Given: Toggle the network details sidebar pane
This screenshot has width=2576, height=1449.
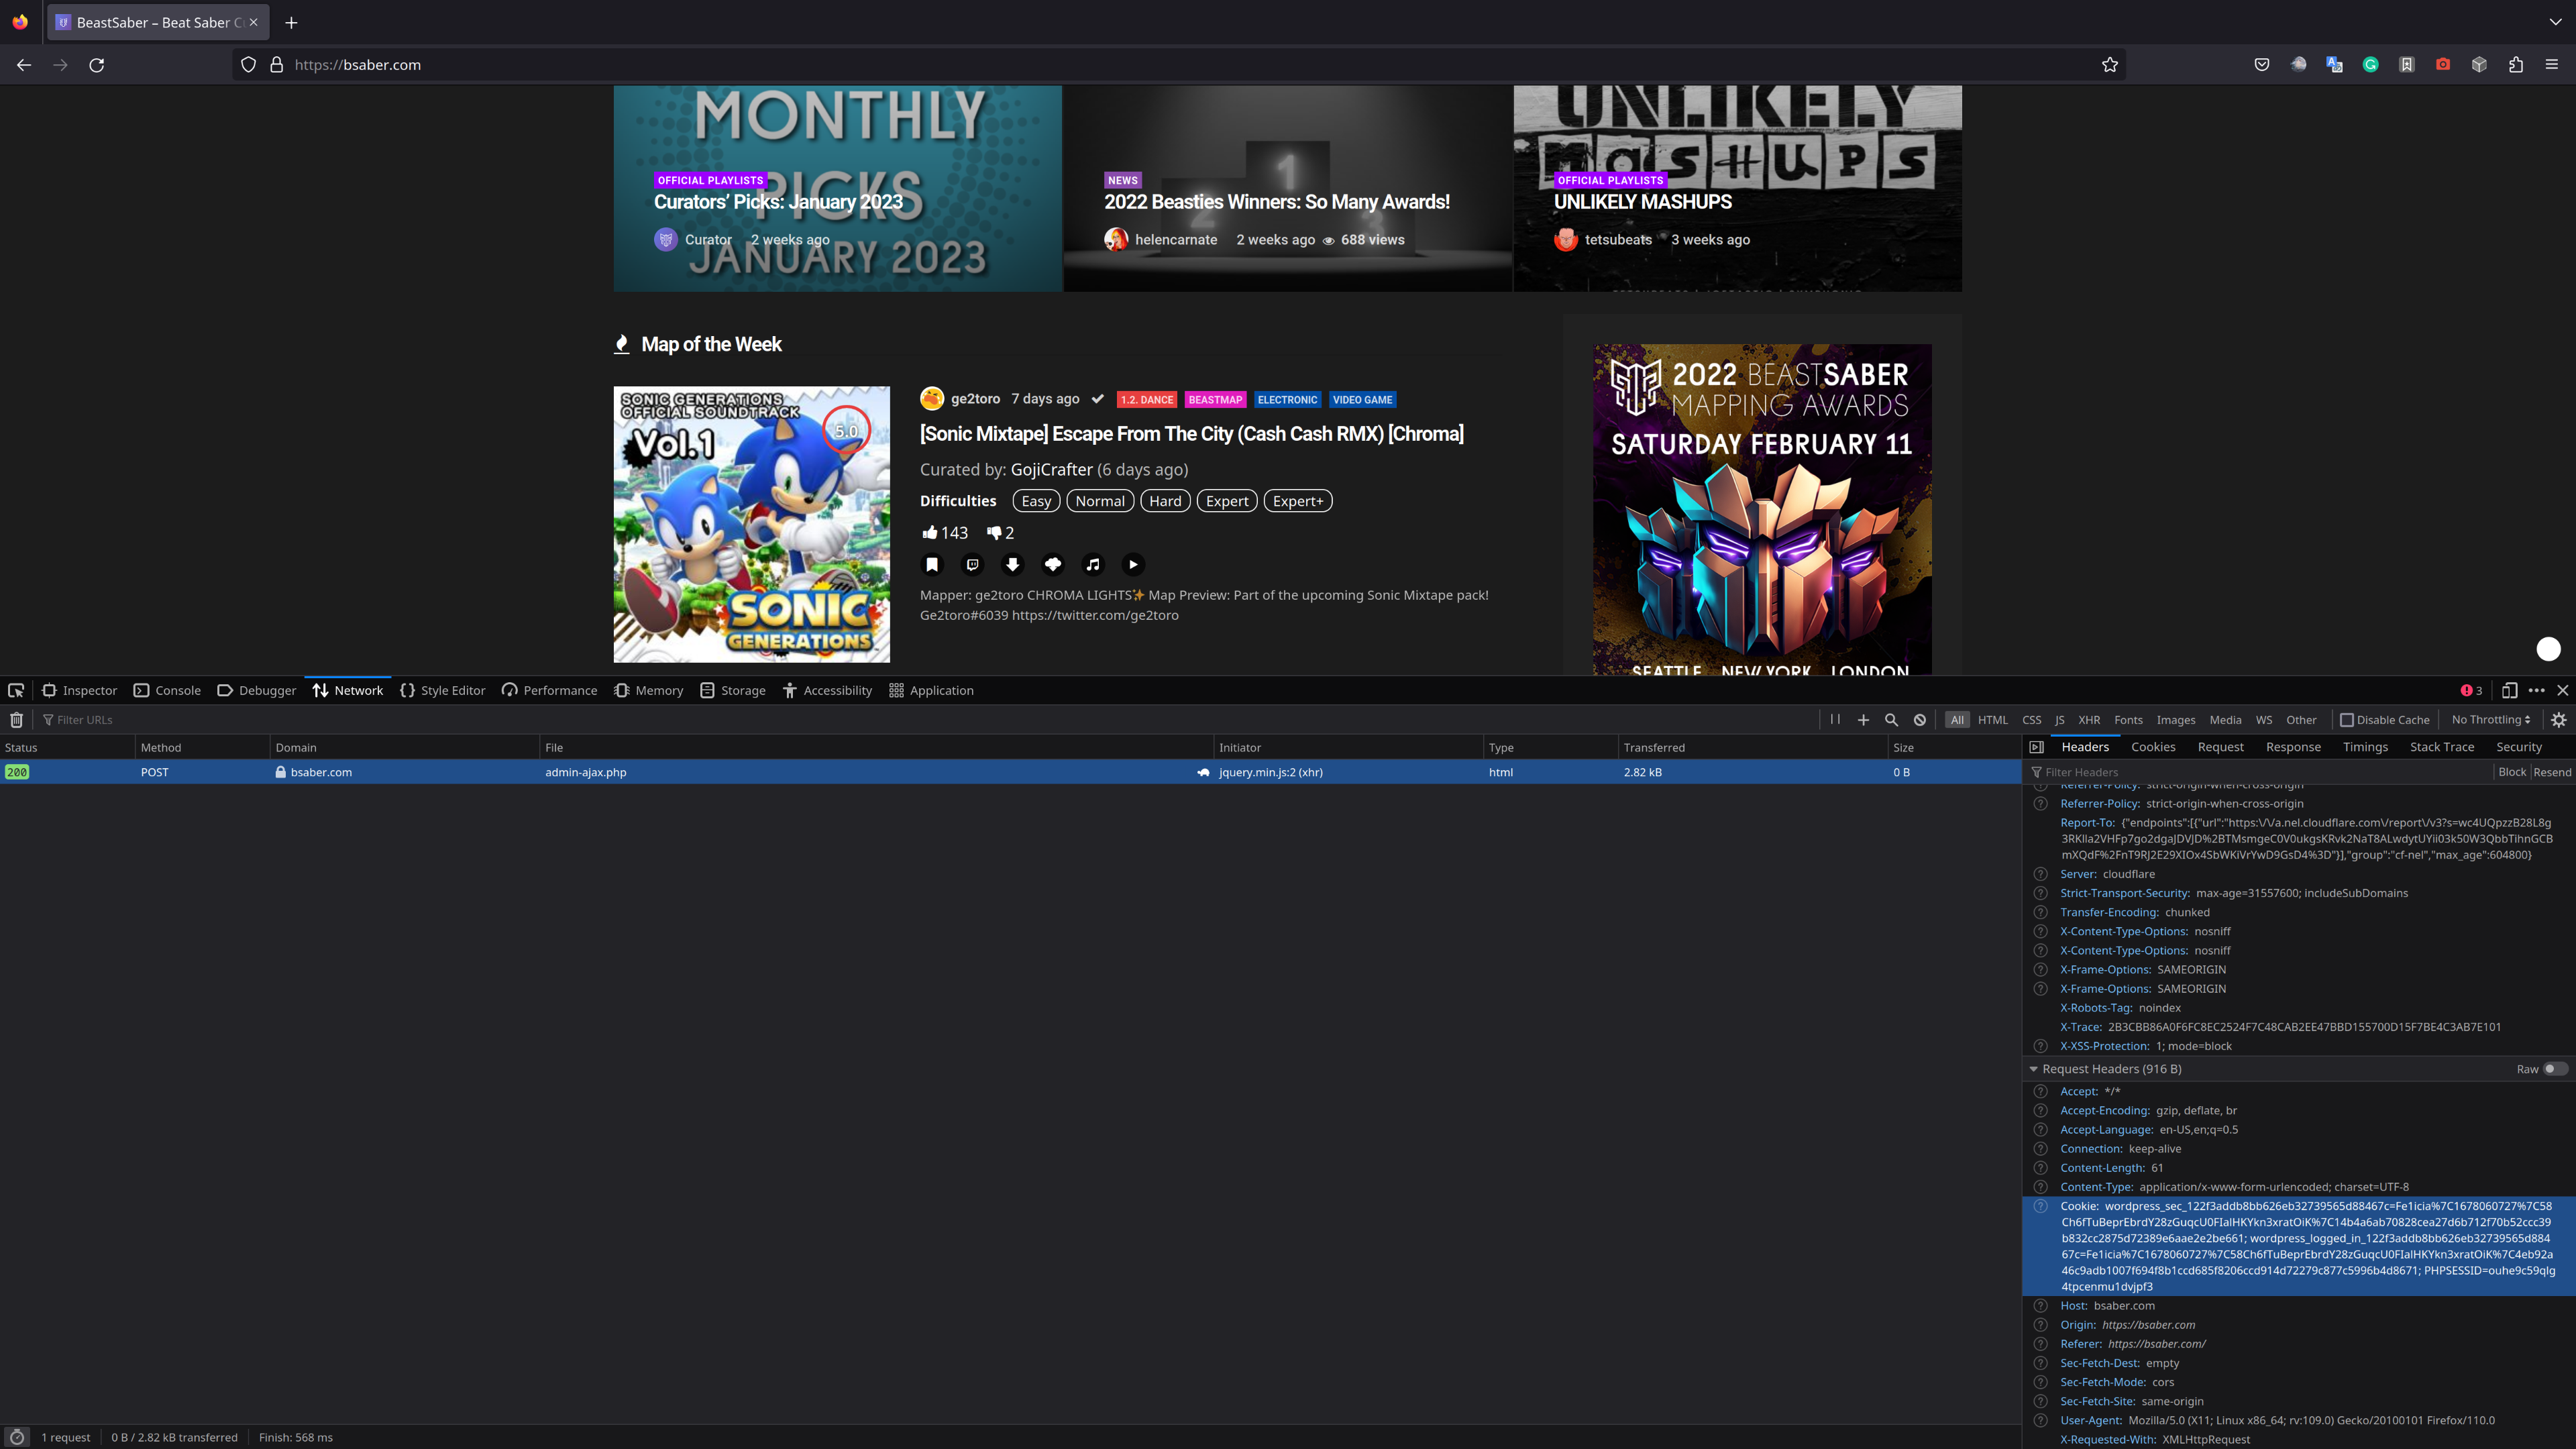Looking at the screenshot, I should [2036, 747].
